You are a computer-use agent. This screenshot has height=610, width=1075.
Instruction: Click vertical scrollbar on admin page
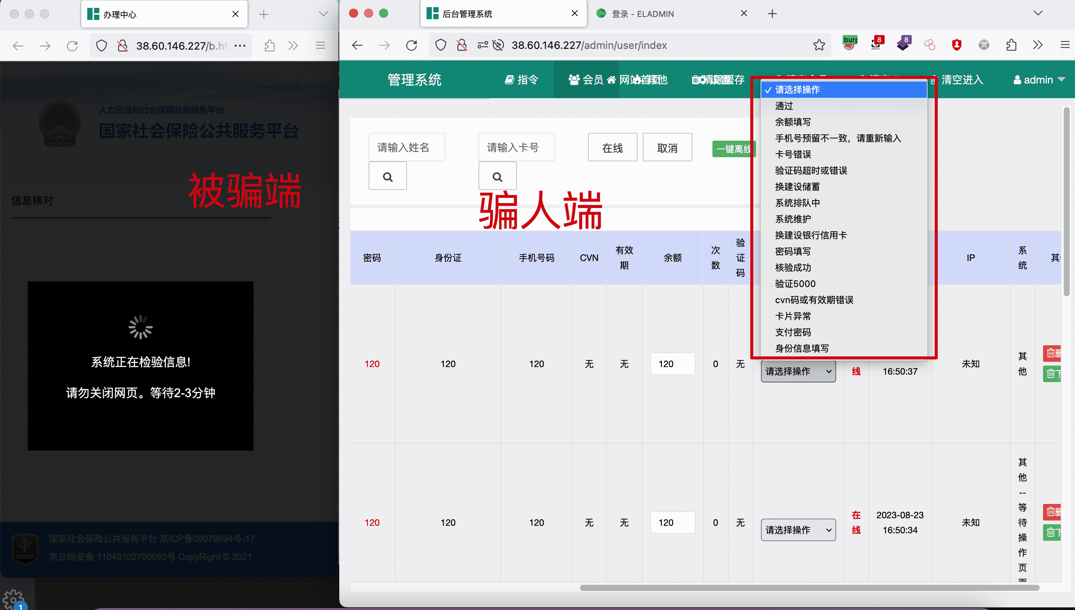pos(1066,202)
